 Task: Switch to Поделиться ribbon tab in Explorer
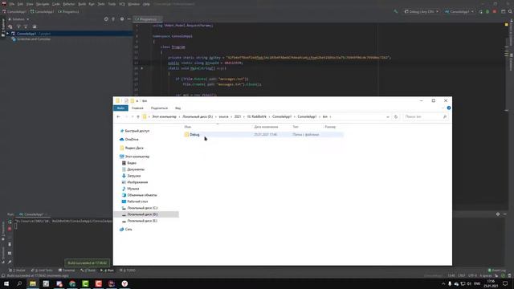pyautogui.click(x=159, y=108)
